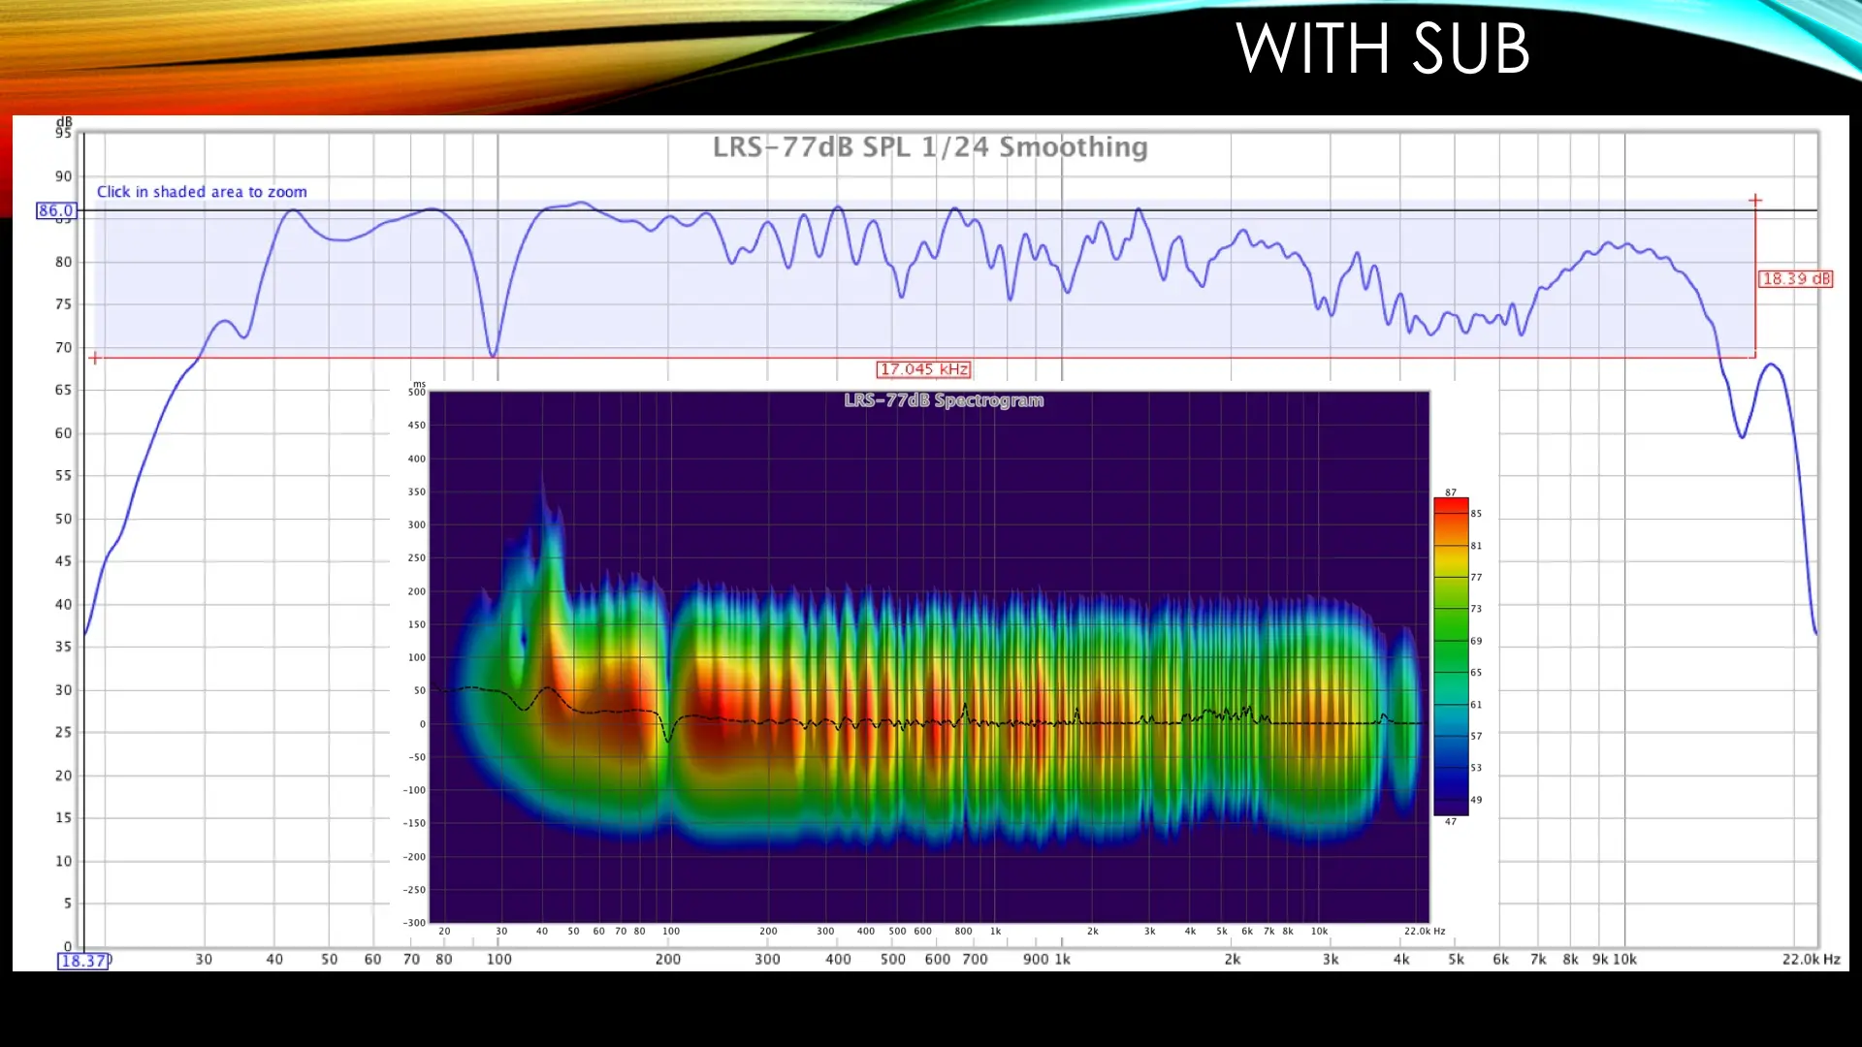Image resolution: width=1862 pixels, height=1047 pixels.
Task: Click the dB unit label atop vertical axis
Action: click(64, 121)
